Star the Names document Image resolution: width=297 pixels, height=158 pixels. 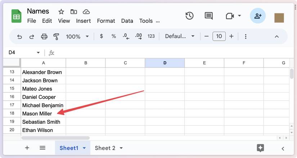pyautogui.click(x=61, y=12)
